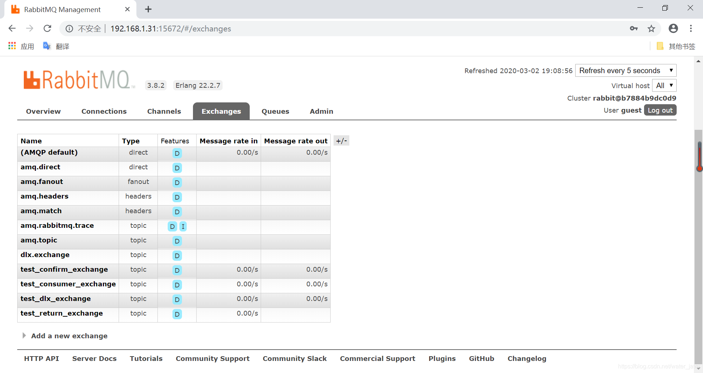The height and width of the screenshot is (373, 703).
Task: Sort exchanges by the Name column
Action: [x=31, y=141]
